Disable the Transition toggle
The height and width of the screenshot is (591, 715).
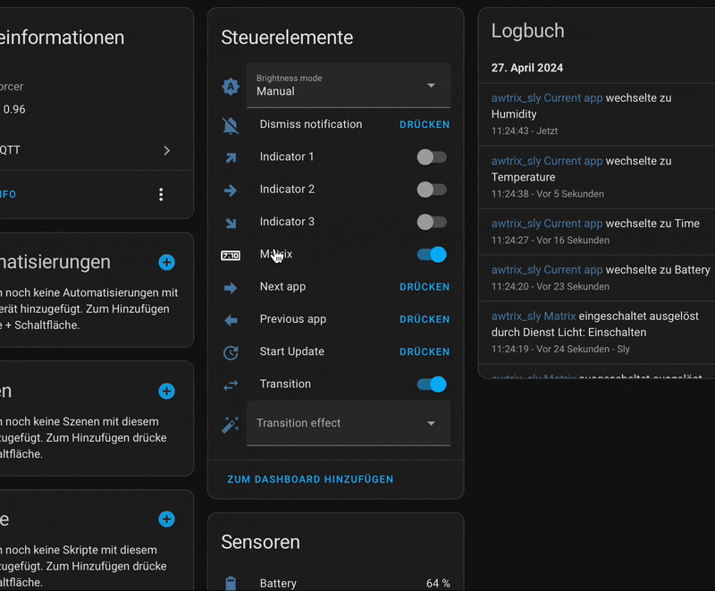[432, 384]
